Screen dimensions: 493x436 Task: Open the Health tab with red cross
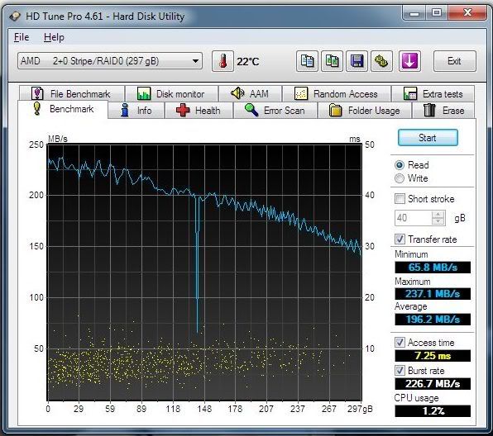click(x=199, y=111)
